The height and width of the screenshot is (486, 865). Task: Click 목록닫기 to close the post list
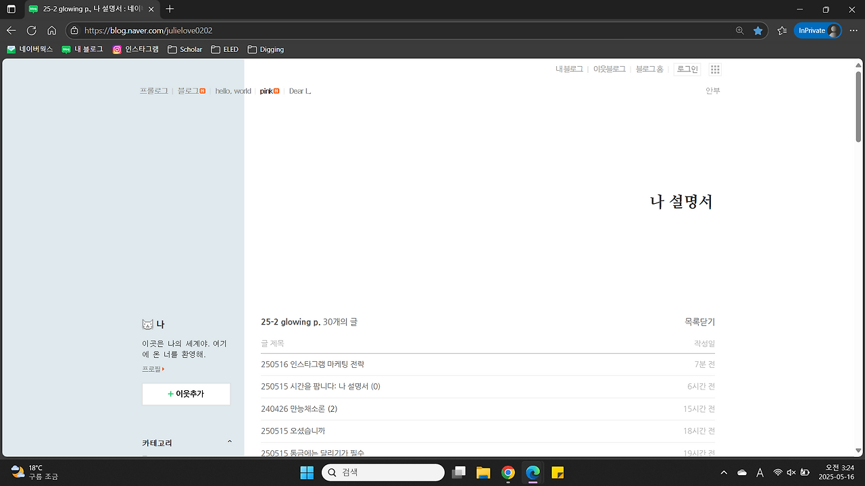click(700, 322)
